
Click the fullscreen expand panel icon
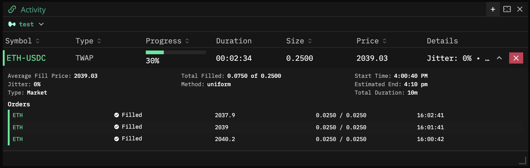tap(507, 9)
